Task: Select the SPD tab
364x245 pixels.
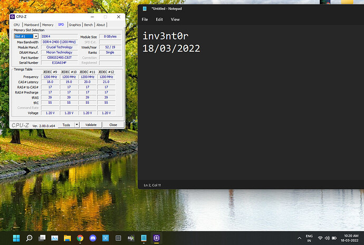Action: coord(61,25)
